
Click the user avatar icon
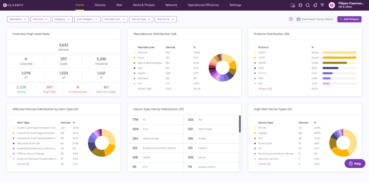(x=332, y=5)
